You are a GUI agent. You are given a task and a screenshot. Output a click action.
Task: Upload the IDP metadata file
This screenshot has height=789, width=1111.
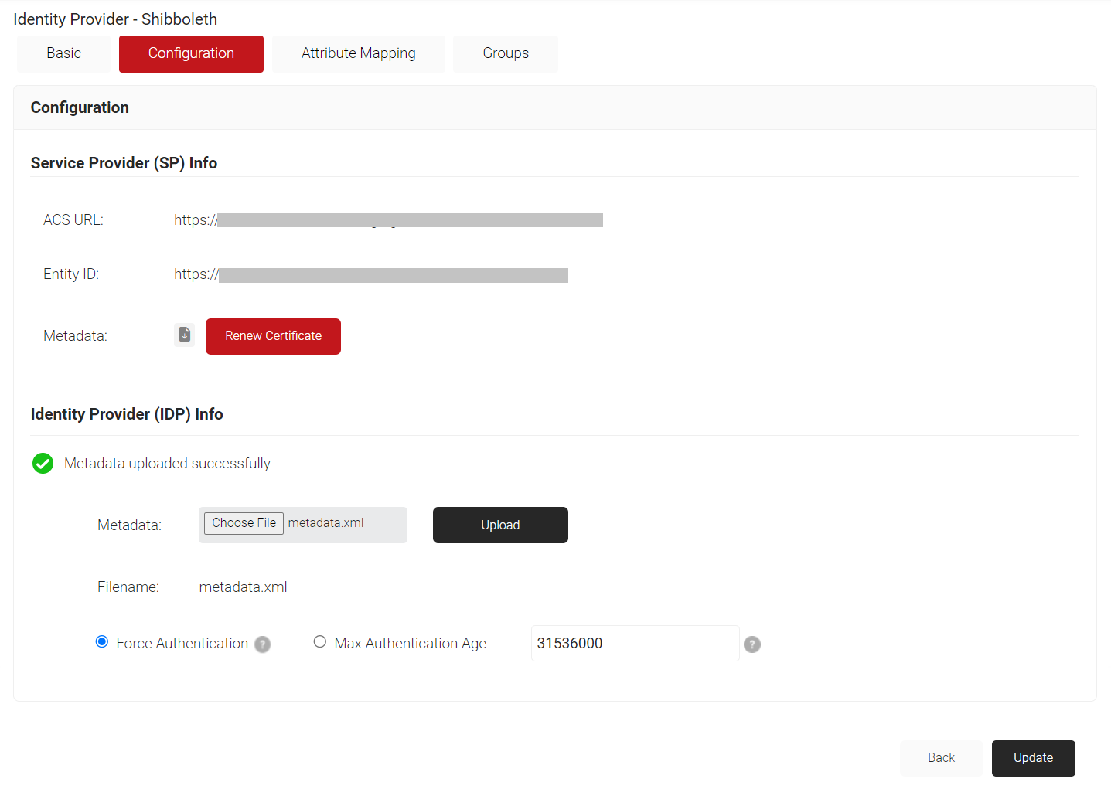click(x=500, y=525)
